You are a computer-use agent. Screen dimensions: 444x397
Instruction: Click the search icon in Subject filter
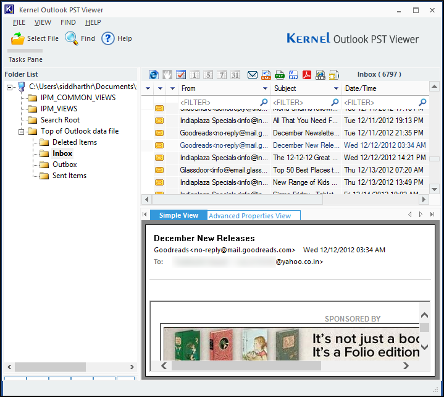coord(335,102)
